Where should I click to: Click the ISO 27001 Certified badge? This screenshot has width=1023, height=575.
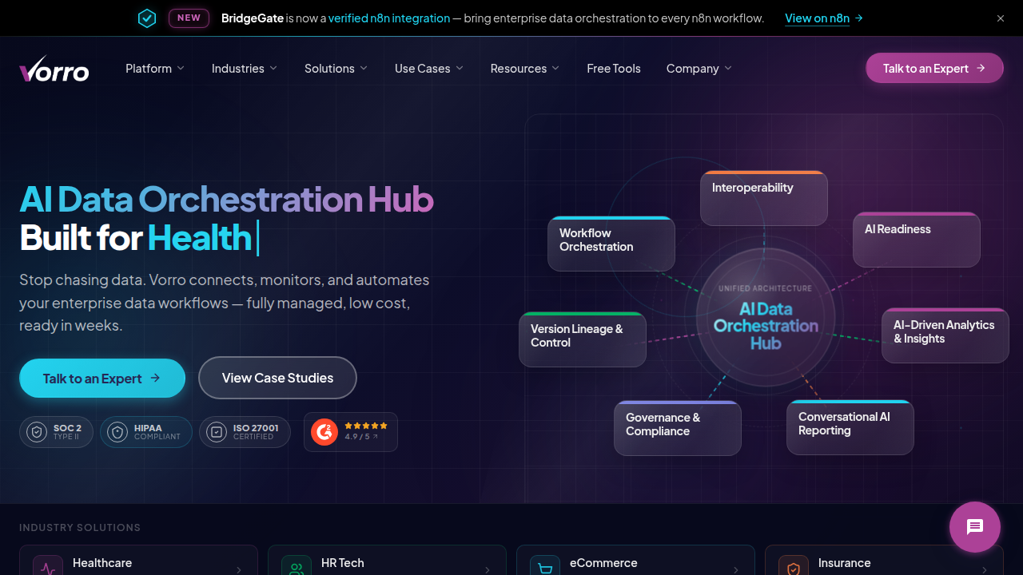245,432
